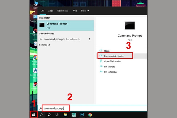This screenshot has height=118, width=177.
Task: Select Pin to Start
Action: tap(121, 67)
